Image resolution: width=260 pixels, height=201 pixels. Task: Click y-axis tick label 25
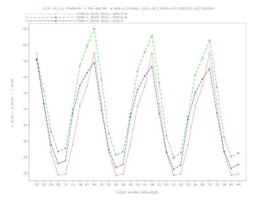[x=25, y=157]
